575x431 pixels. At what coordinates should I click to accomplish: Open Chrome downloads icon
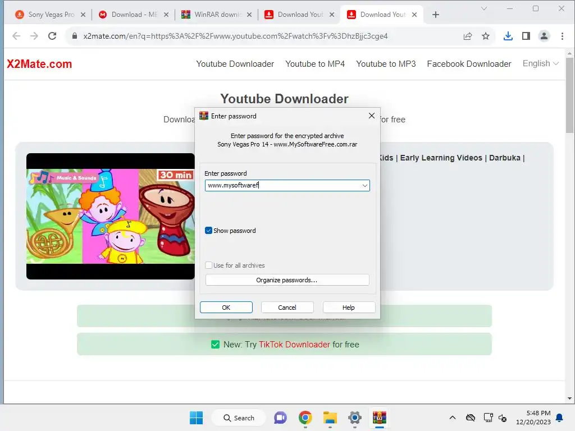point(508,36)
